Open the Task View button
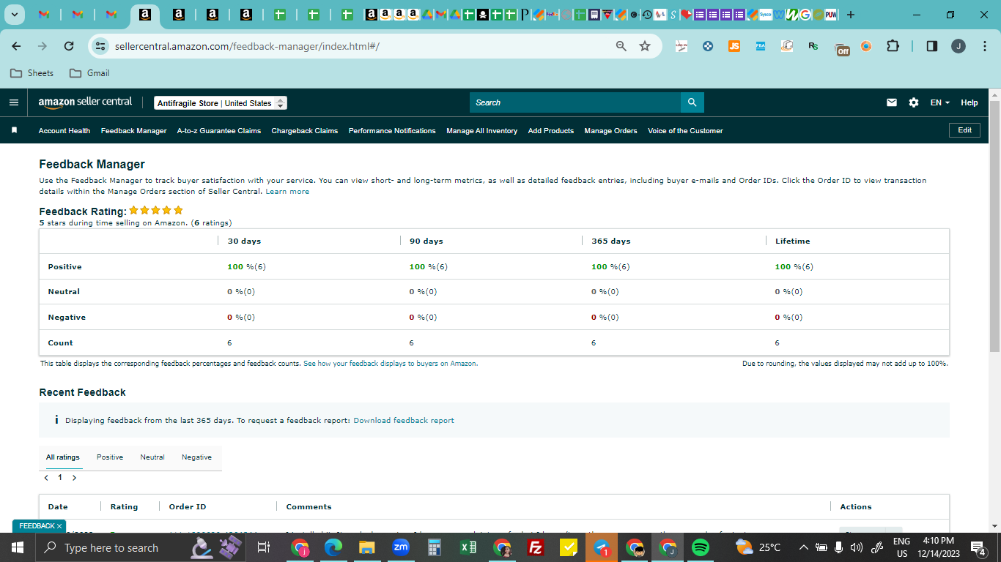Image resolution: width=1001 pixels, height=562 pixels. [x=265, y=547]
